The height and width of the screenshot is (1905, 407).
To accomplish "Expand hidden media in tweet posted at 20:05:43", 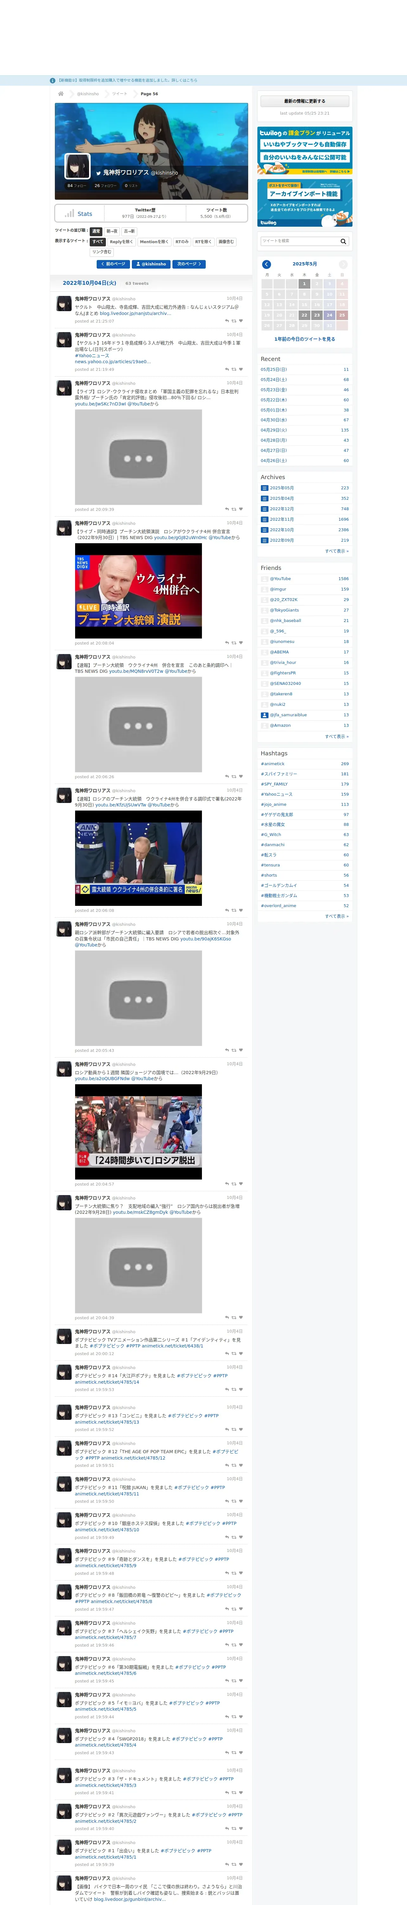I will pyautogui.click(x=138, y=998).
